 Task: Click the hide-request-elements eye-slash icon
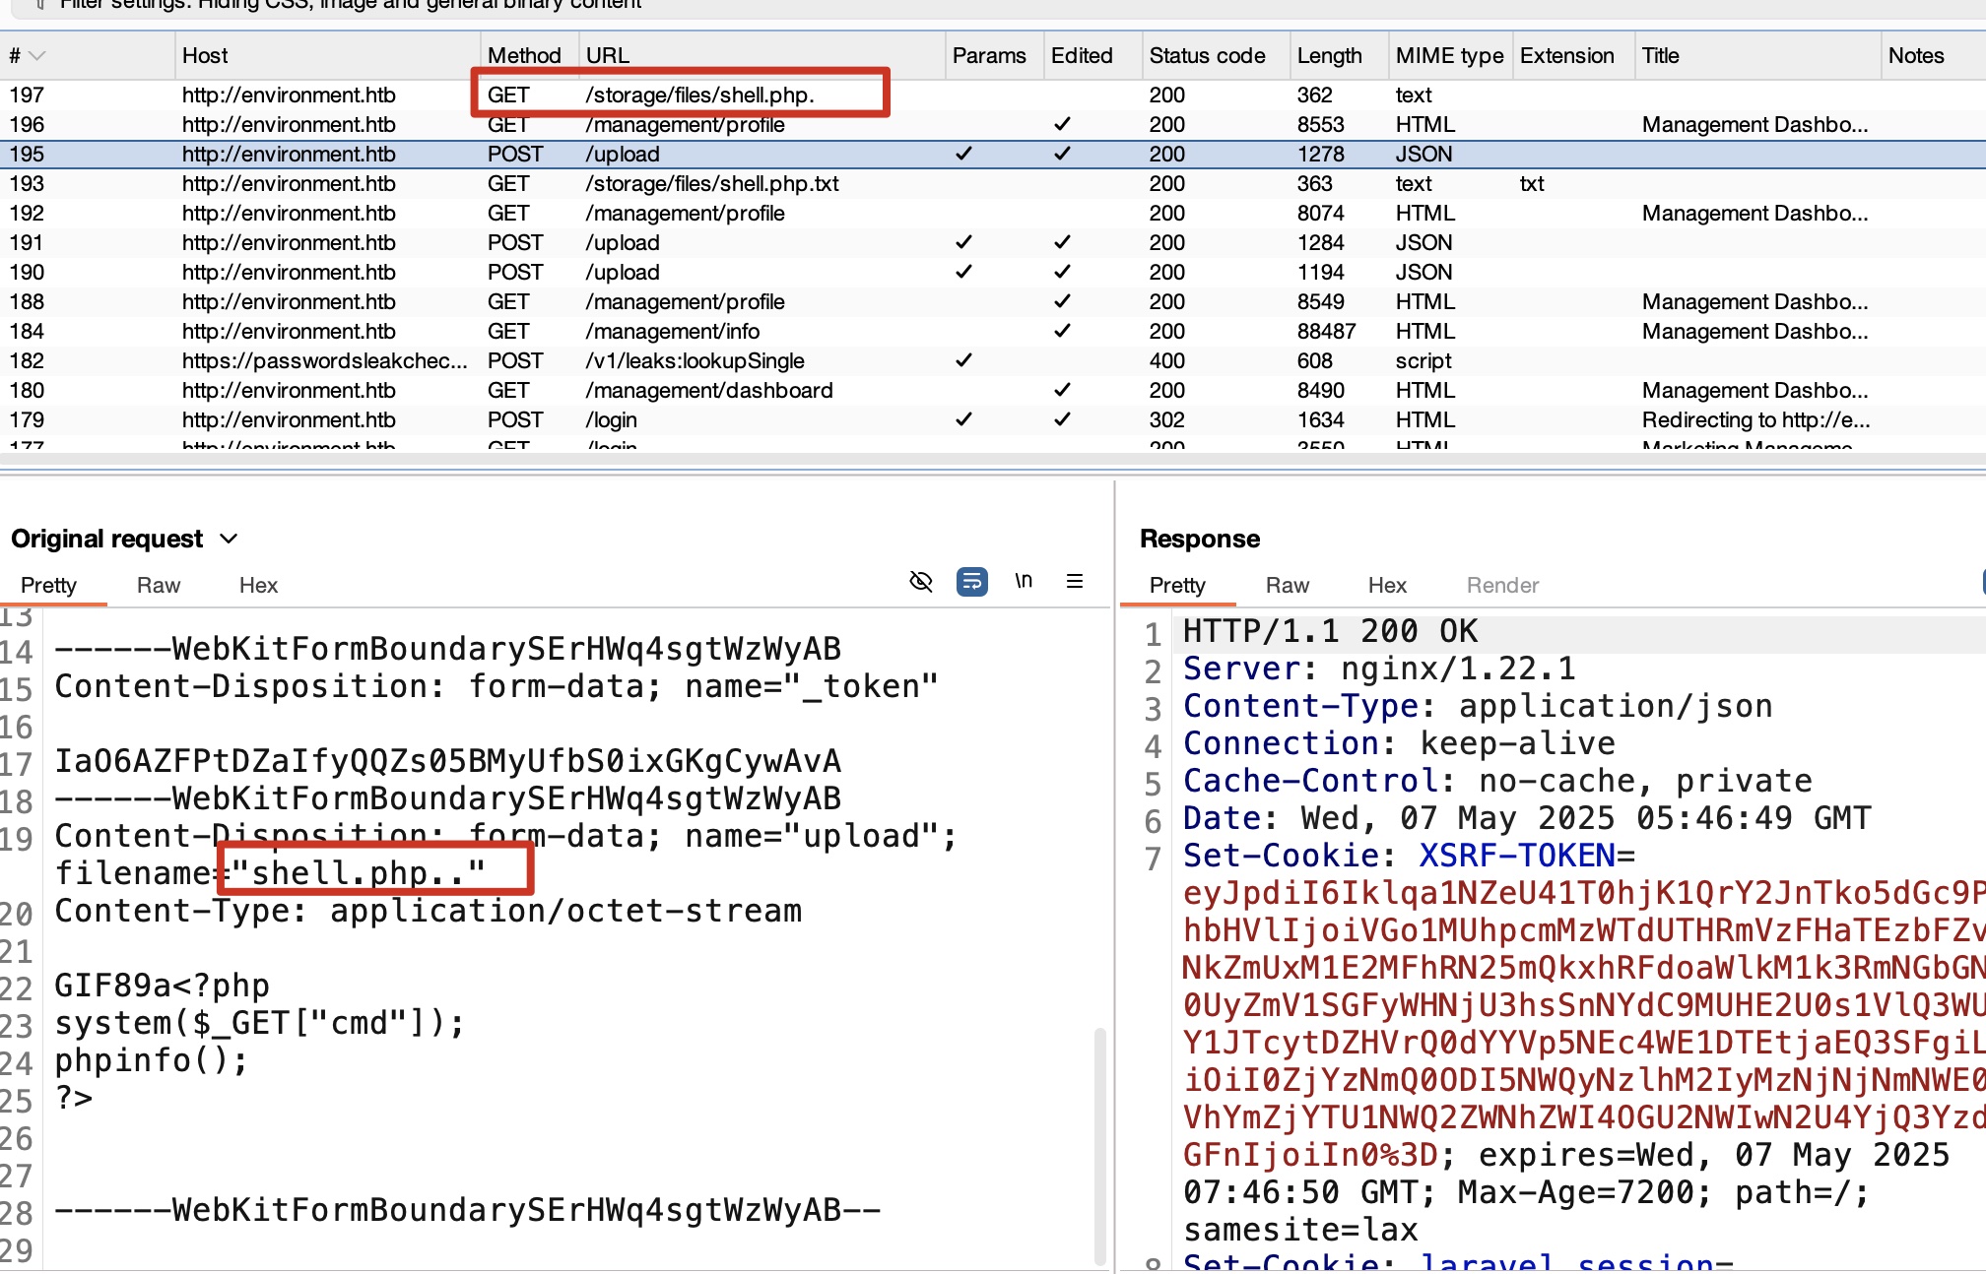[x=920, y=581]
